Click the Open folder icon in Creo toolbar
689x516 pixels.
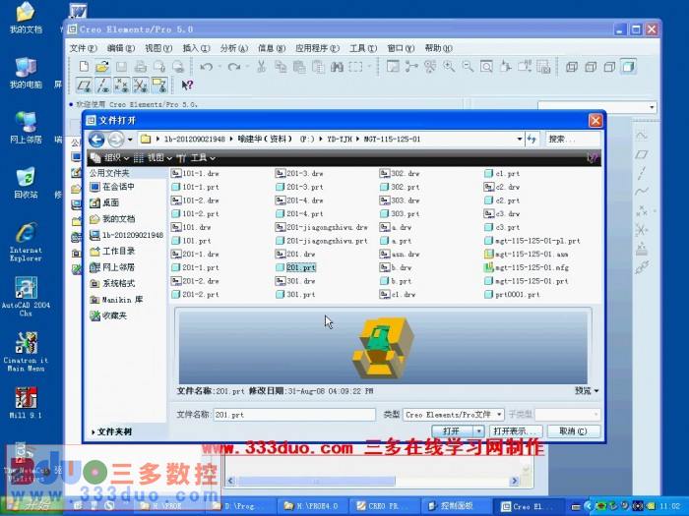coord(102,67)
